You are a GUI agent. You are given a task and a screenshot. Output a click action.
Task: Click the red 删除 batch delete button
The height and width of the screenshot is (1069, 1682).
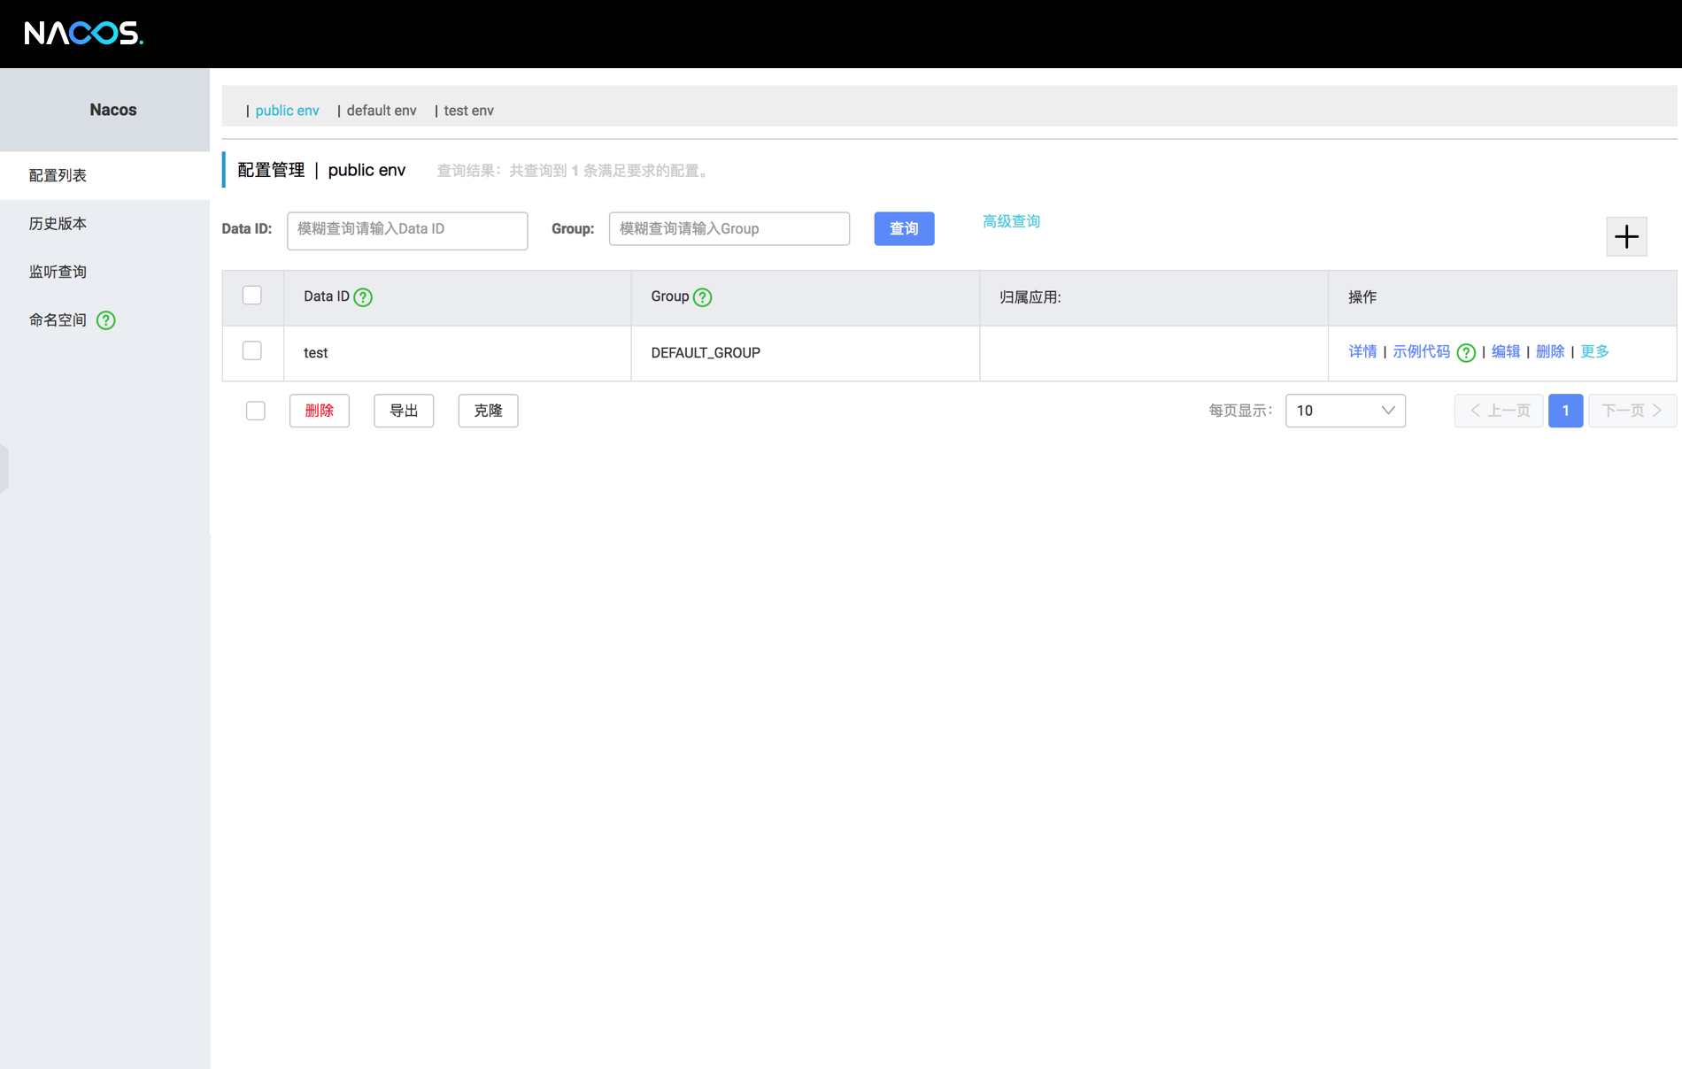(320, 411)
